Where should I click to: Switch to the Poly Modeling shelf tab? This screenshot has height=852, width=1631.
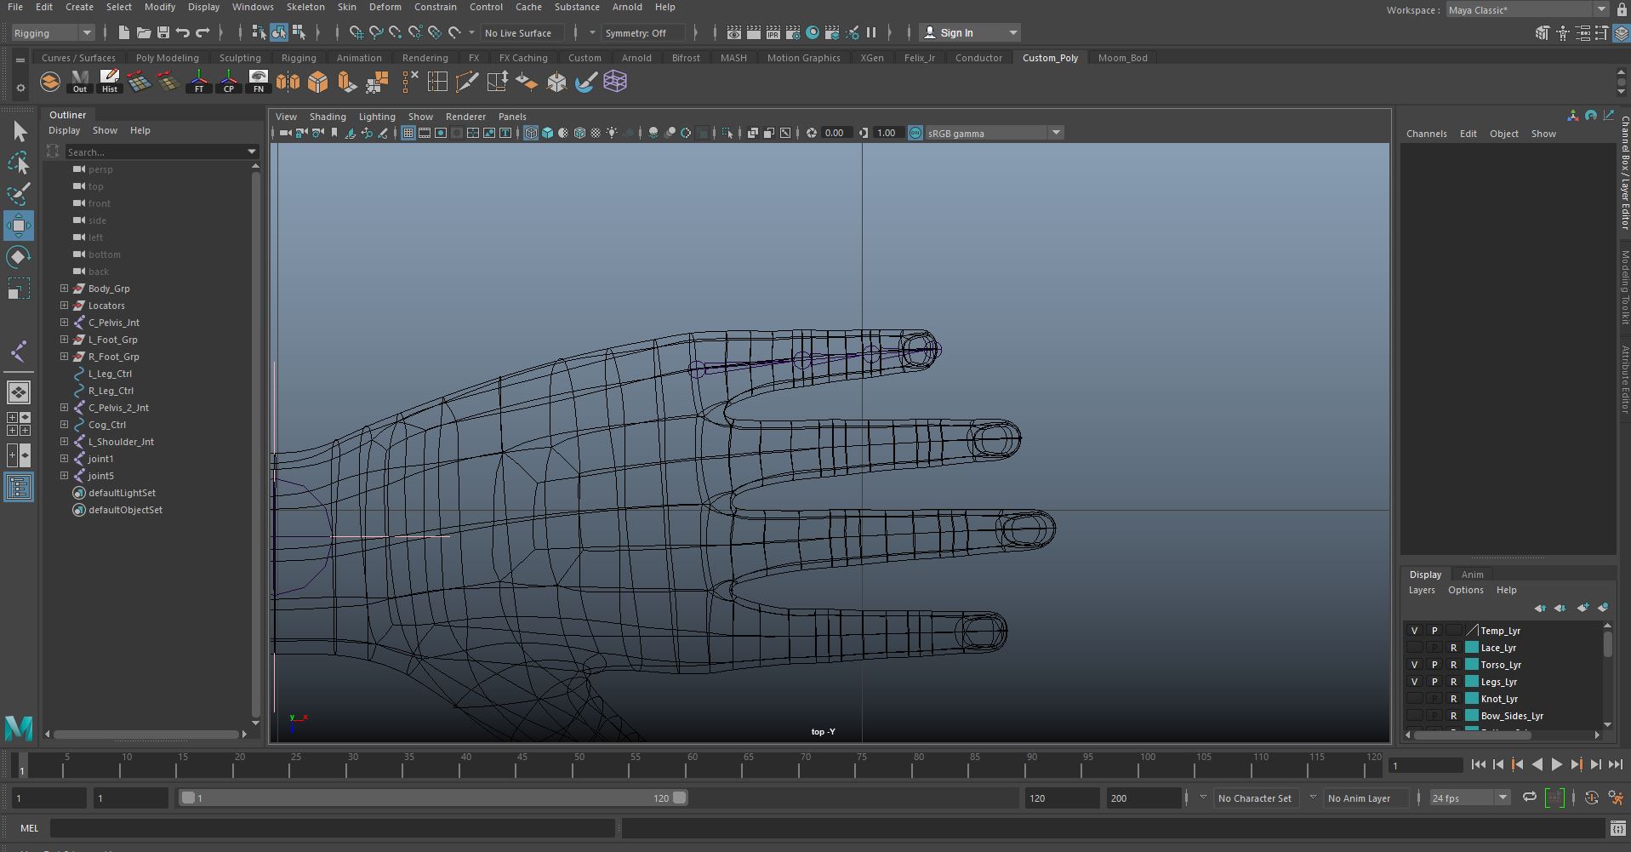click(x=167, y=58)
